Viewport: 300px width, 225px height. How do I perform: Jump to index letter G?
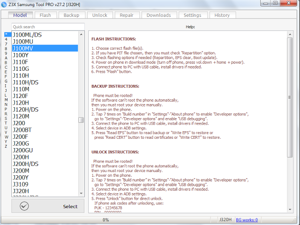(6, 81)
